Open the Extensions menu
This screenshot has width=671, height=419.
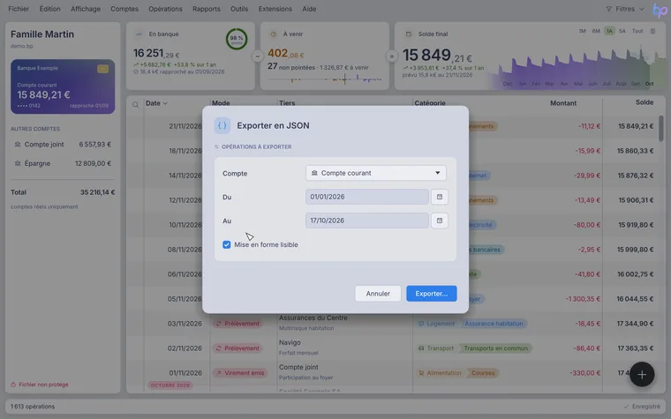pos(275,9)
